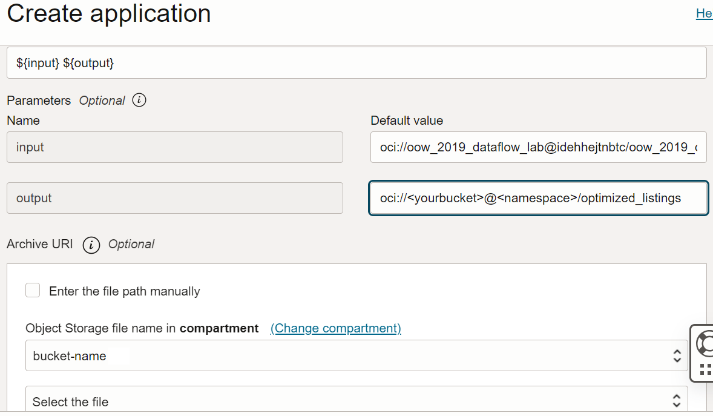Screen dimensions: 713x416
Task: Edit the input default value URI
Action: 539,147
